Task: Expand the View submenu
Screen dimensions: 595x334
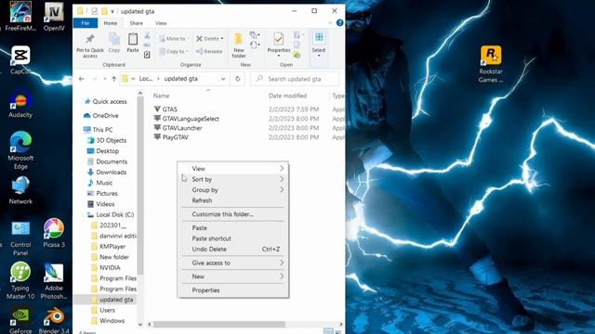Action: coord(232,169)
